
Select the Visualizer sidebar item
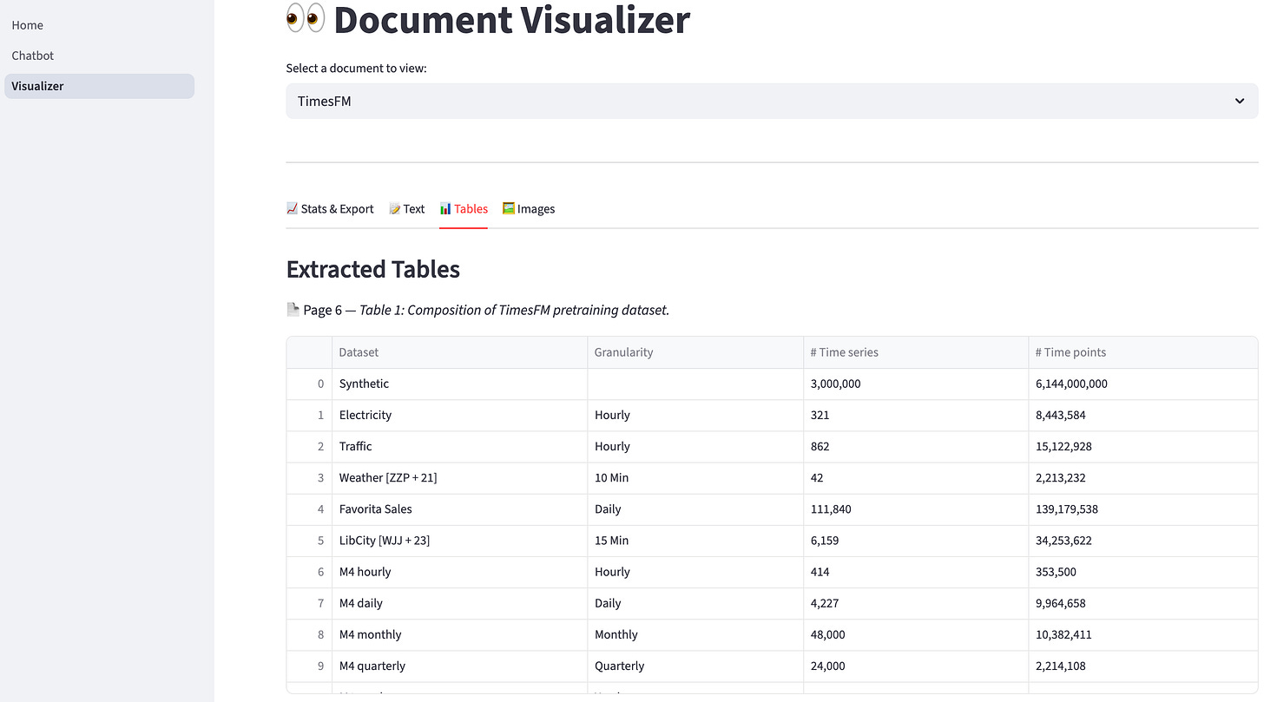(x=99, y=86)
